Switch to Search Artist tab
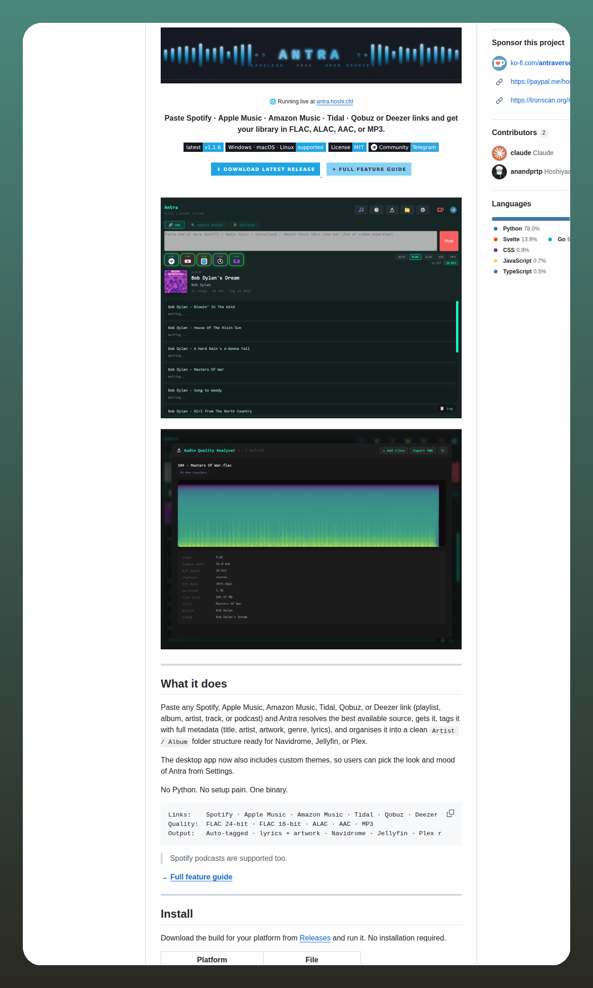 point(207,225)
